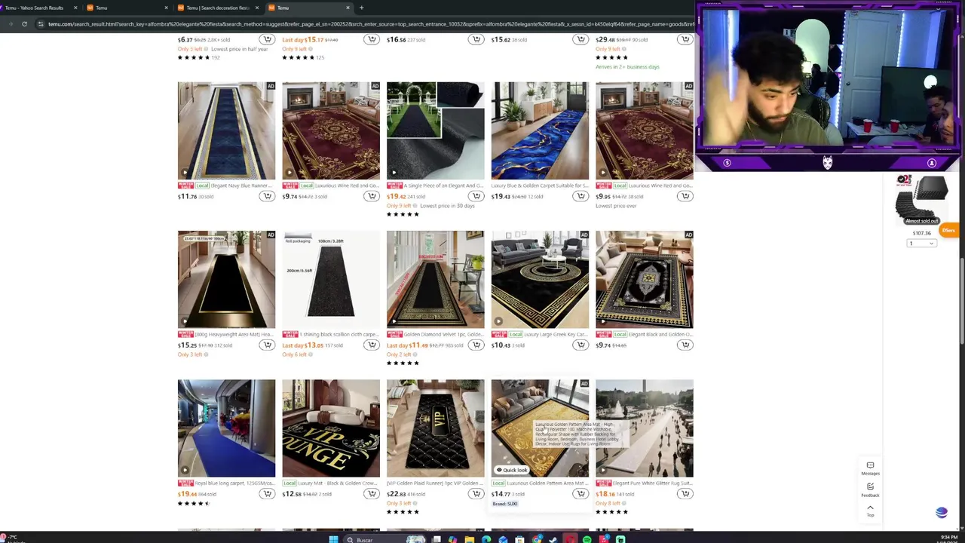Add $6.37 item to cart
965x543 pixels.
pyautogui.click(x=267, y=39)
